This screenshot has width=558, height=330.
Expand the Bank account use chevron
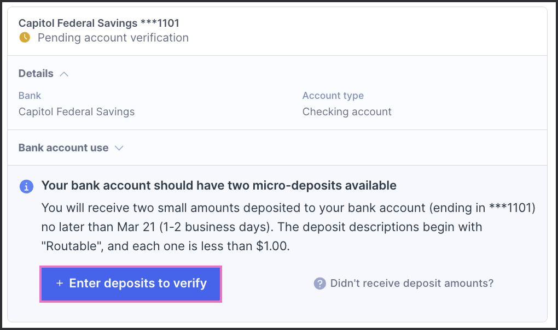[119, 148]
